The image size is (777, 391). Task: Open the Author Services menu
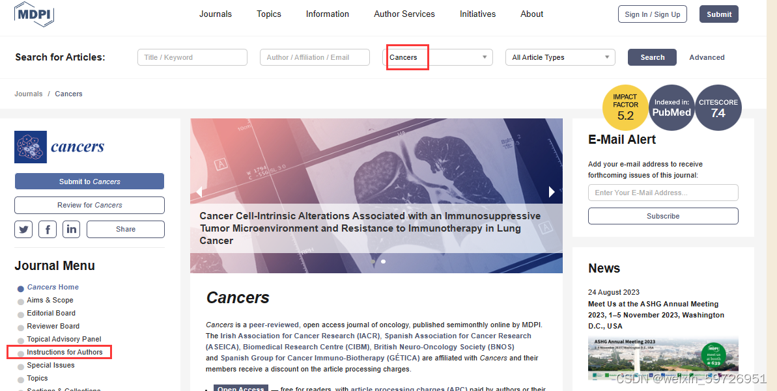tap(404, 14)
